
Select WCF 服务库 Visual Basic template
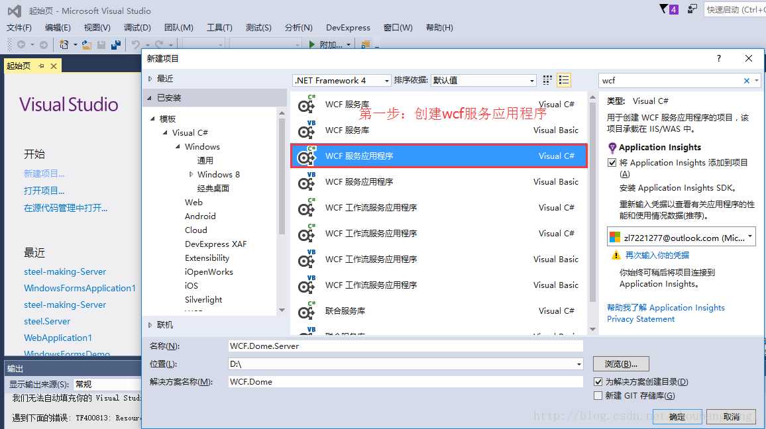coord(438,130)
